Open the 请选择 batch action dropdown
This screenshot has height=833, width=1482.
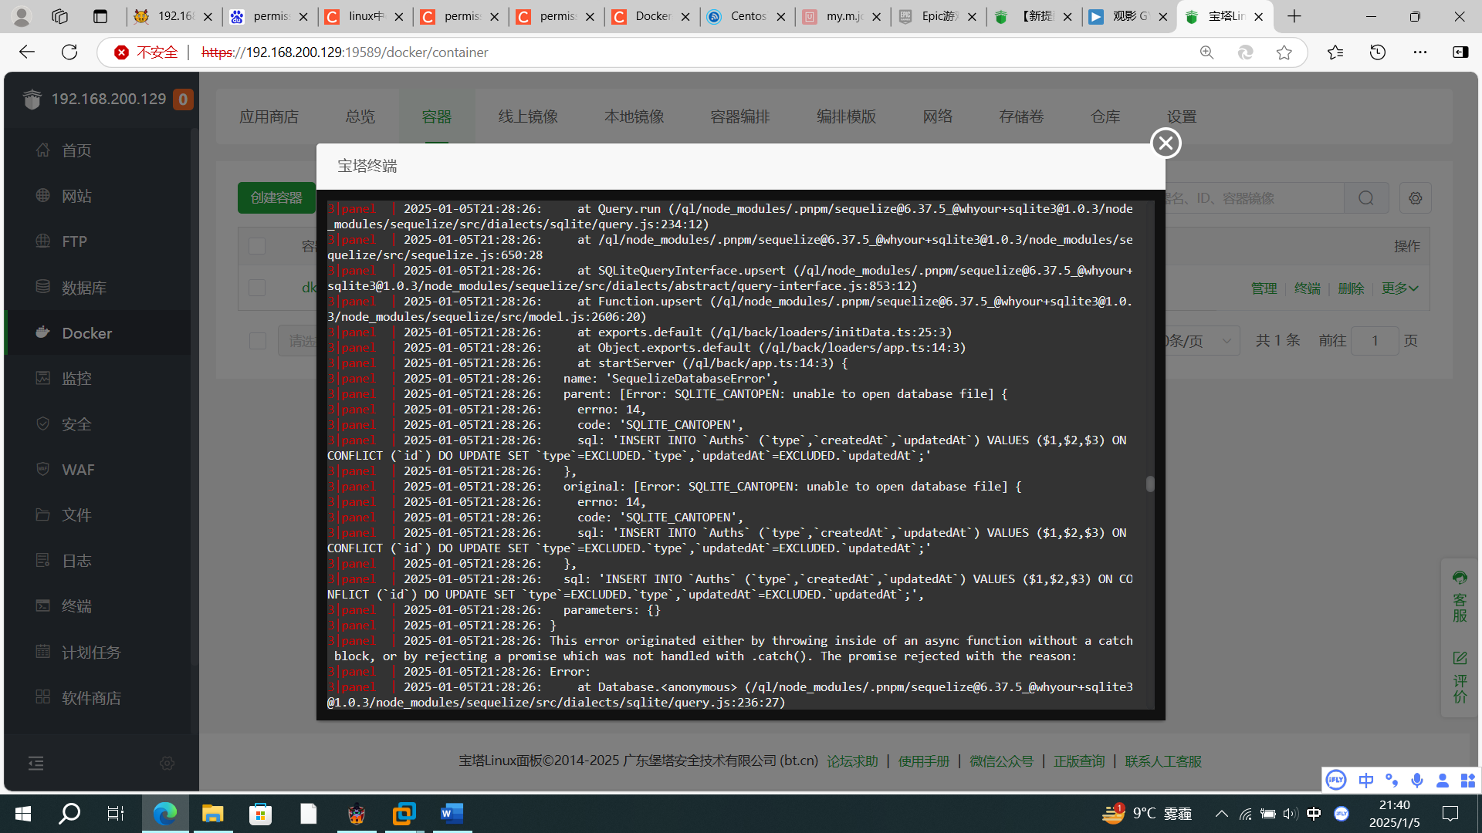click(299, 341)
